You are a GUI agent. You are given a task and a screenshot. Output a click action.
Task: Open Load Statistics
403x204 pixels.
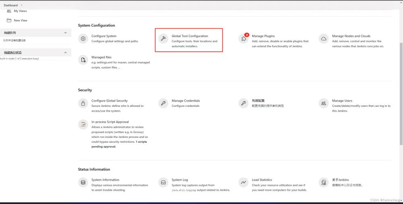click(262, 180)
